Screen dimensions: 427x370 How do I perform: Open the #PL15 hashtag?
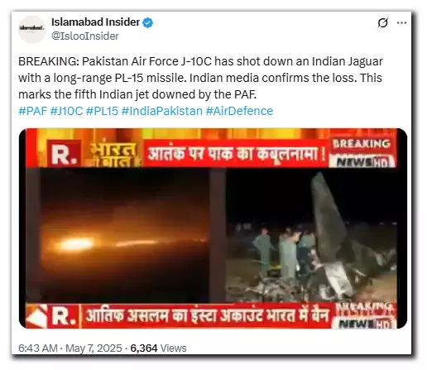[102, 111]
